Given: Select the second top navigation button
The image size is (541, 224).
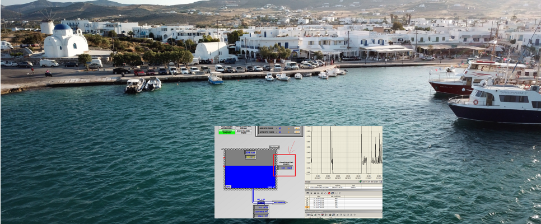Looking at the screenshot, I should 244,127.
